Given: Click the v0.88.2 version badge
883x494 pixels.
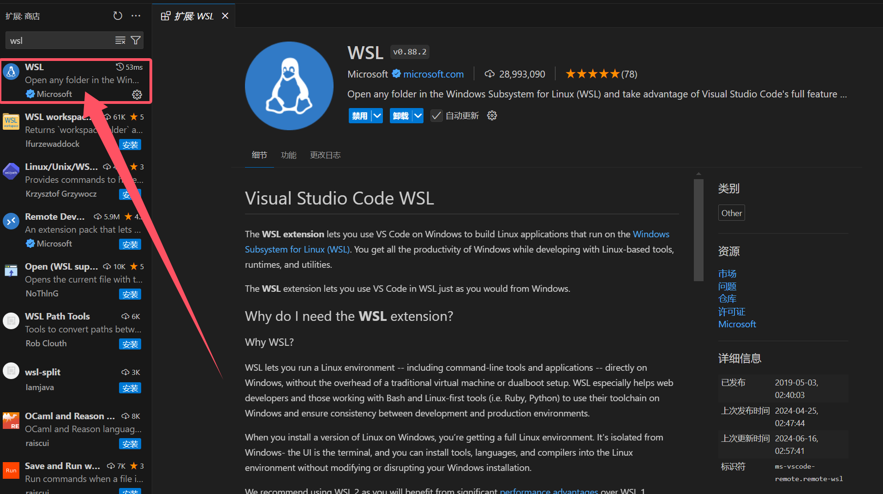Looking at the screenshot, I should [410, 52].
